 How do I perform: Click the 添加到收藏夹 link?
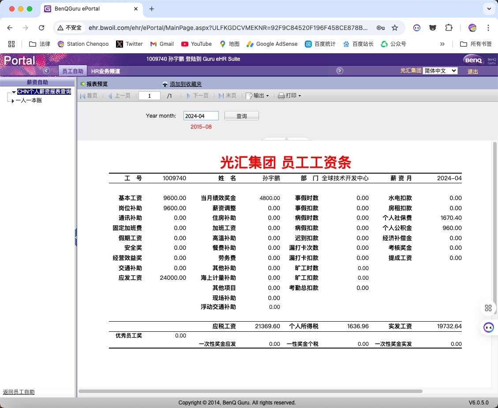tap(186, 84)
